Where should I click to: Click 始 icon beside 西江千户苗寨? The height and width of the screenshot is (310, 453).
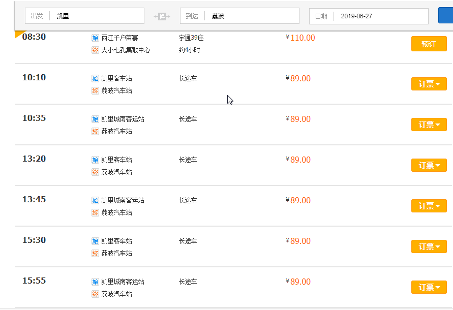[95, 38]
